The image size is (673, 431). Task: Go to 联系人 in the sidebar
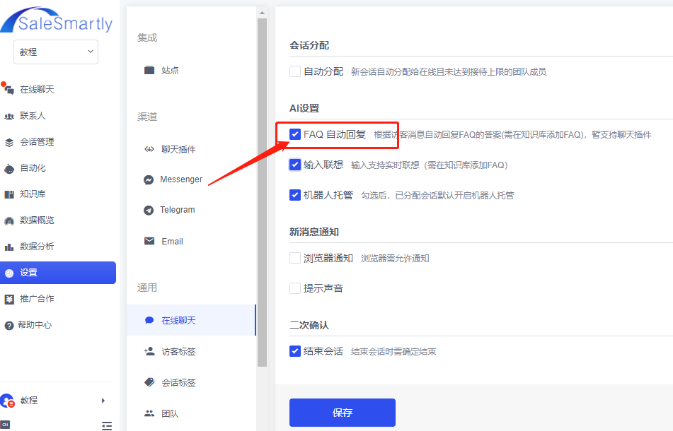tap(58, 116)
